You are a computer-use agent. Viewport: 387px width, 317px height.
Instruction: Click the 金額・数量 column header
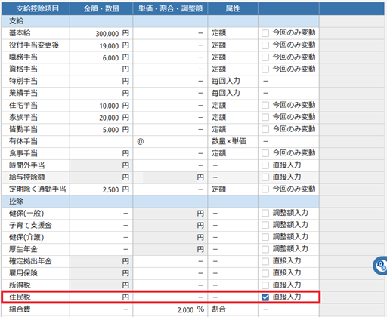pyautogui.click(x=101, y=8)
